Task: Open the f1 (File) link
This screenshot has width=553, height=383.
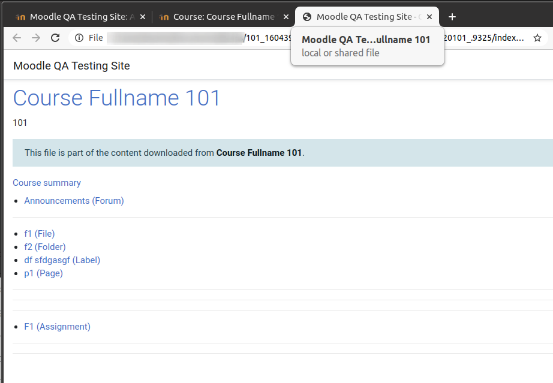Action: [x=40, y=234]
